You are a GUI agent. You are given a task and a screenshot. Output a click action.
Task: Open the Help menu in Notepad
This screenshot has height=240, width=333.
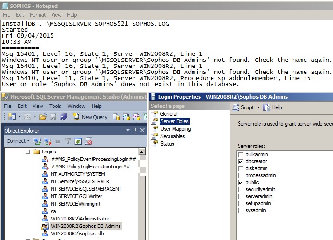pos(72,15)
